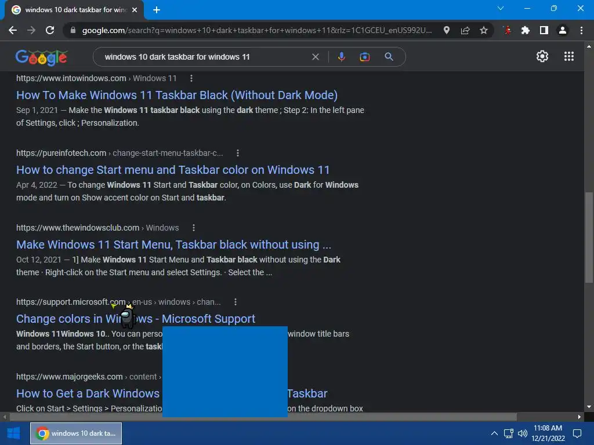This screenshot has height=445, width=594.
Task: Clear the search query with X
Action: coord(315,57)
